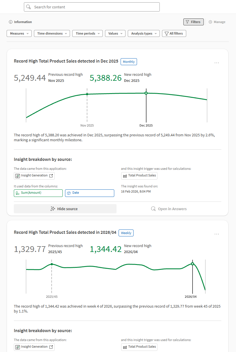236x352 pixels.
Task: Click the Dec 2025 record marker on the chart
Action: point(146,93)
